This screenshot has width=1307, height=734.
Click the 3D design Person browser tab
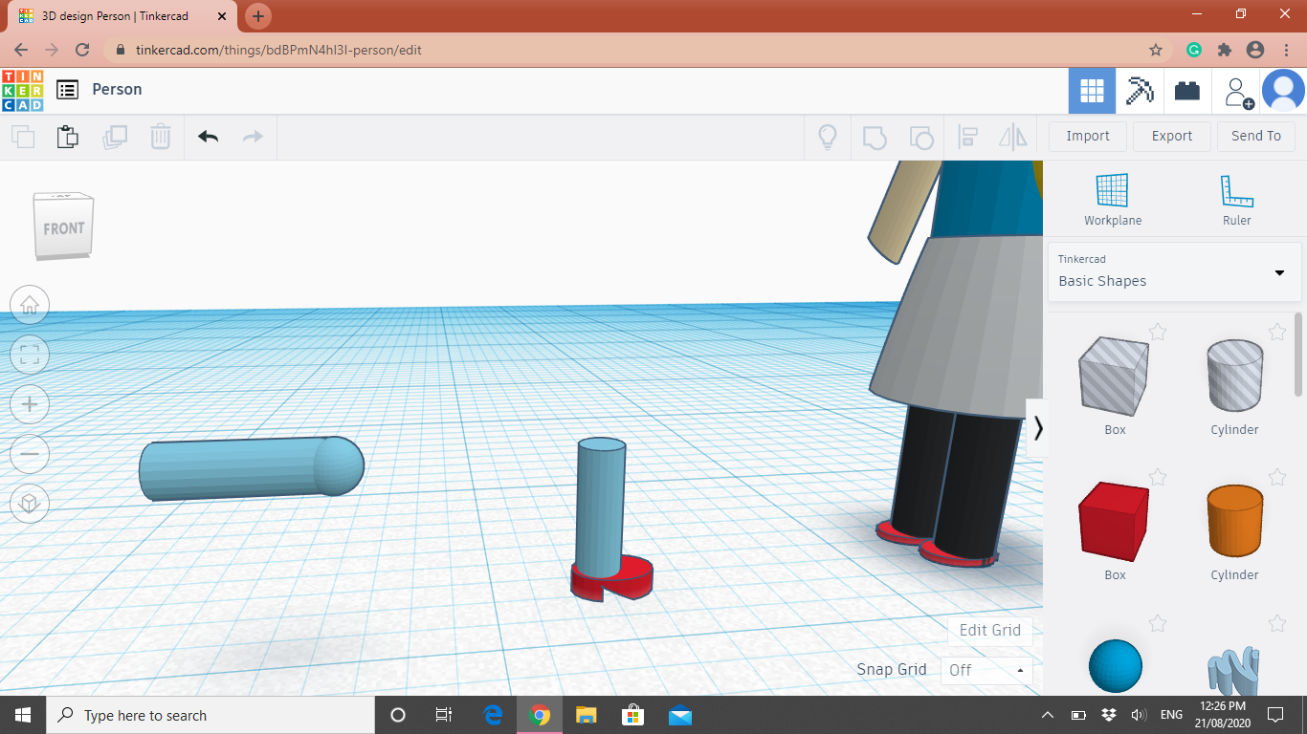[x=122, y=16]
